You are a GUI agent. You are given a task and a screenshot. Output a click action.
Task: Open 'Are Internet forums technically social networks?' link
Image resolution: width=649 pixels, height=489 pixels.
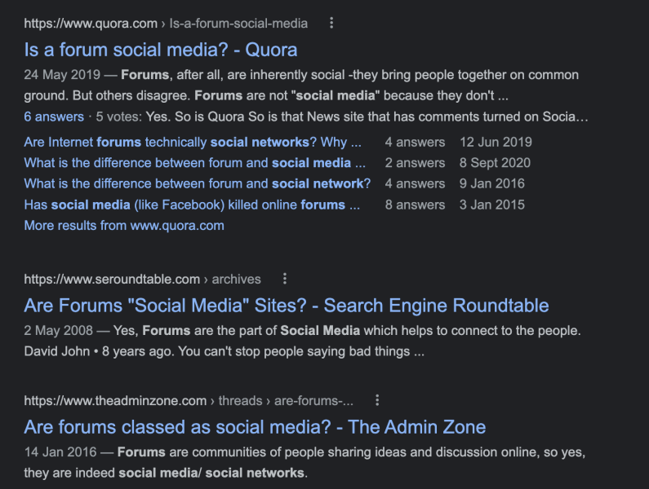(x=193, y=142)
